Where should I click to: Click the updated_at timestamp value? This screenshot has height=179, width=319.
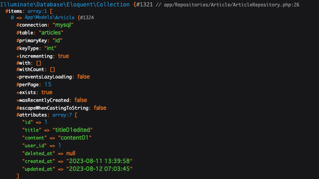[99, 169]
